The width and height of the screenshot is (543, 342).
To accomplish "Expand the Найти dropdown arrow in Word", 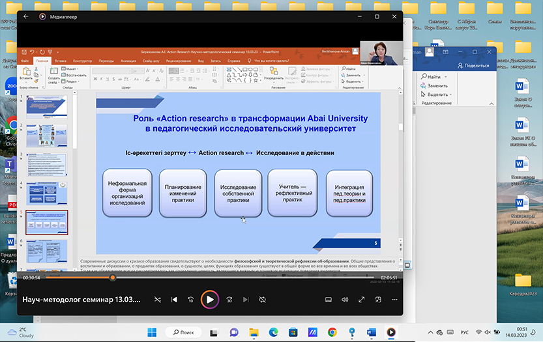I will 445,77.
